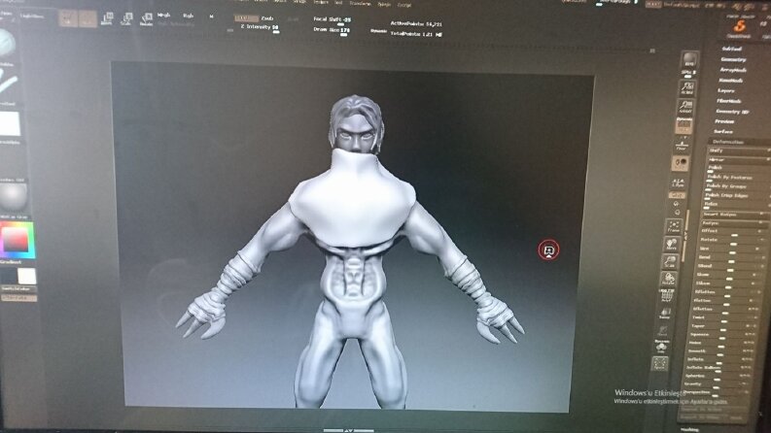This screenshot has height=433, width=771.
Task: Open the Stroke type thumbnail
Action: tap(9, 83)
